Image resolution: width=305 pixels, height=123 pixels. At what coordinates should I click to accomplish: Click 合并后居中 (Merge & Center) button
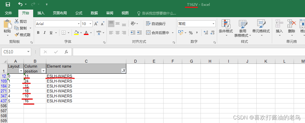click(158, 33)
